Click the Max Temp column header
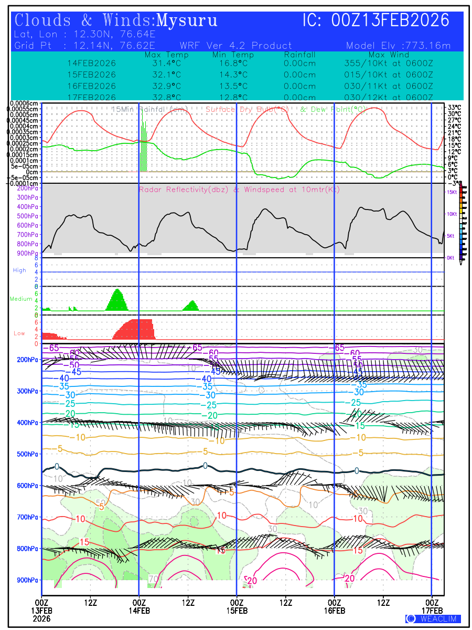The image size is (472, 630). click(x=163, y=55)
